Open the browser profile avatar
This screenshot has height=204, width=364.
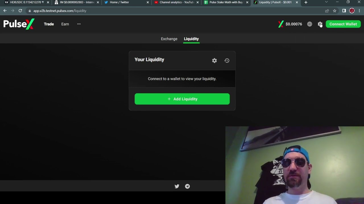pos(352,11)
